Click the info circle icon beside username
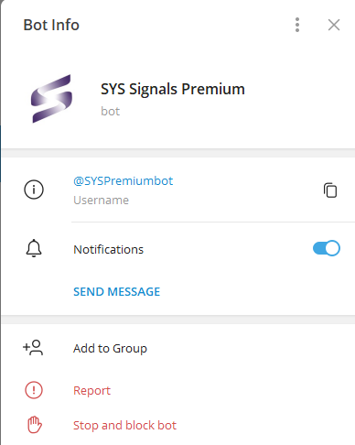 coord(34,190)
